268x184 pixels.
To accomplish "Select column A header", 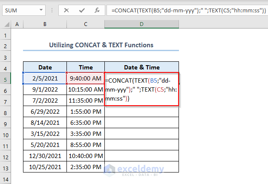I will coord(17,25).
